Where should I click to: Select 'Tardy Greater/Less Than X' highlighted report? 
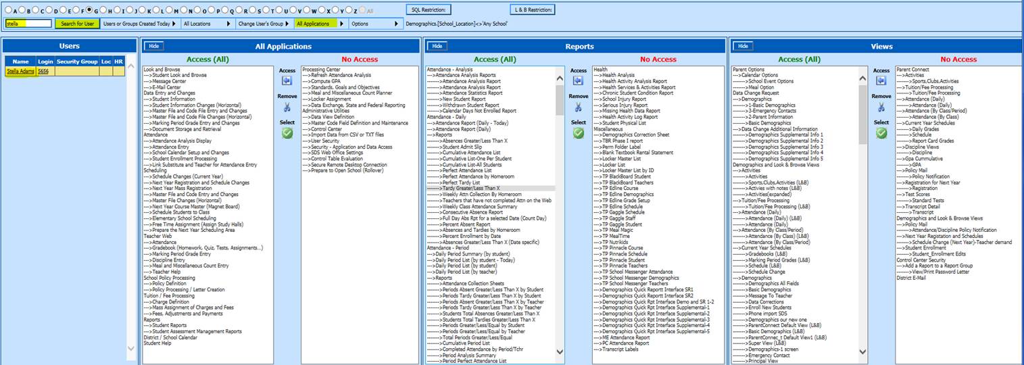click(491, 189)
